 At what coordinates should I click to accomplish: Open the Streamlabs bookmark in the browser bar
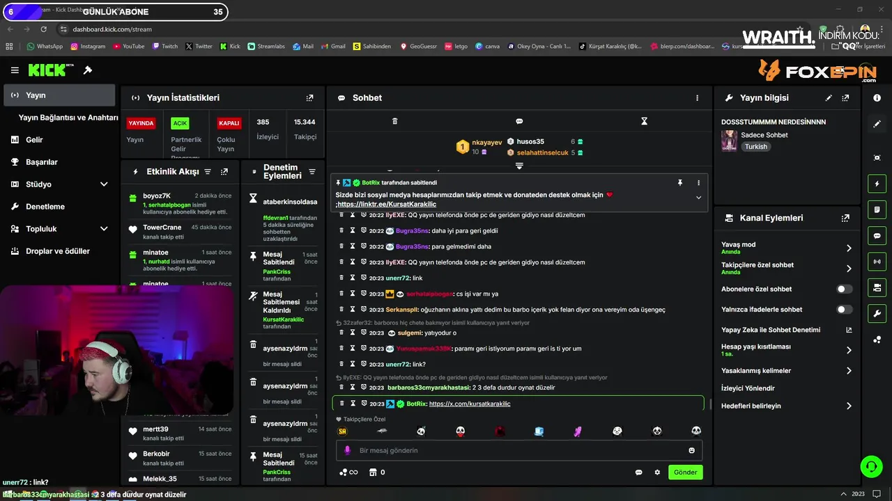point(266,47)
